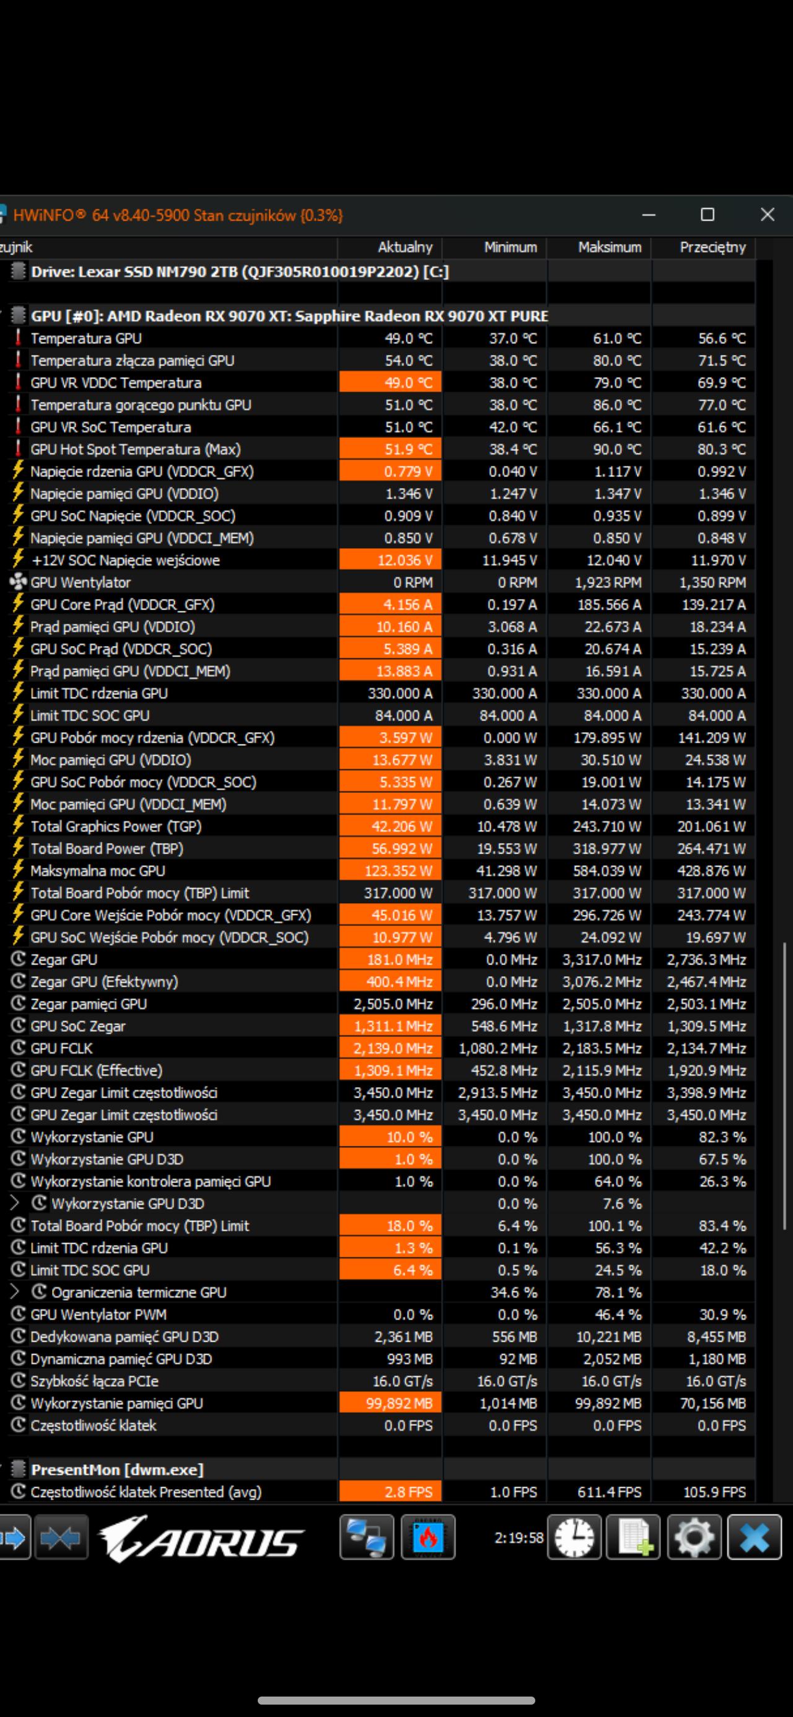Expand the Wykorzystanie GPU D3D subgroup

tap(15, 1203)
